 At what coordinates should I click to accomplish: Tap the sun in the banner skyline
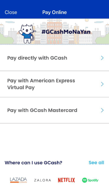[x=86, y=20]
